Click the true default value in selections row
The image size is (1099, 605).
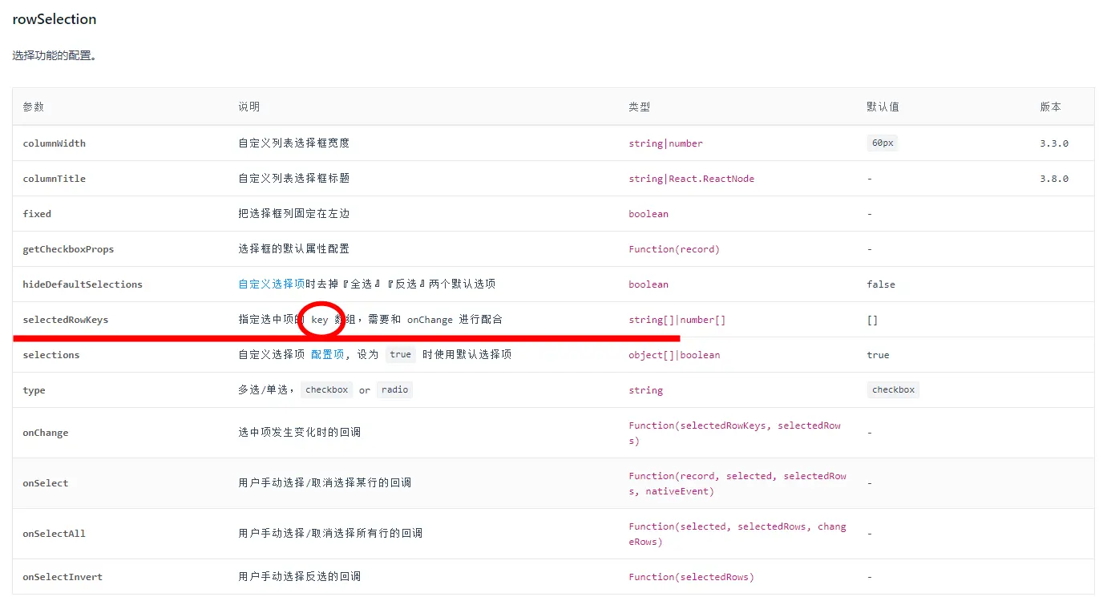tap(878, 355)
